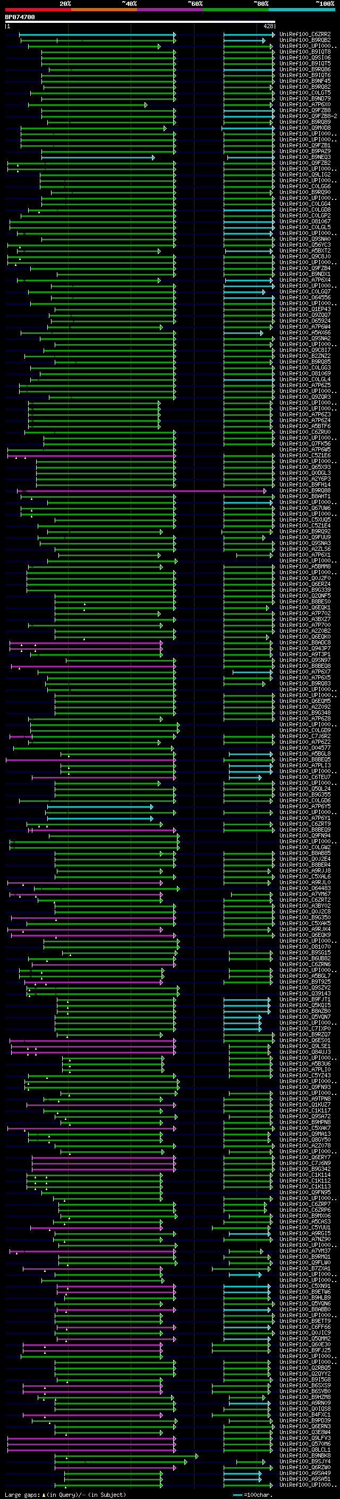Click the purple ~60% identity color bar
The image size is (340, 1499).
click(x=169, y=10)
